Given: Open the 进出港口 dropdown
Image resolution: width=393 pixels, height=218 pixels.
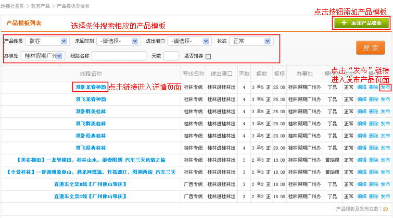Looking at the screenshot, I should pyautogui.click(x=189, y=41).
